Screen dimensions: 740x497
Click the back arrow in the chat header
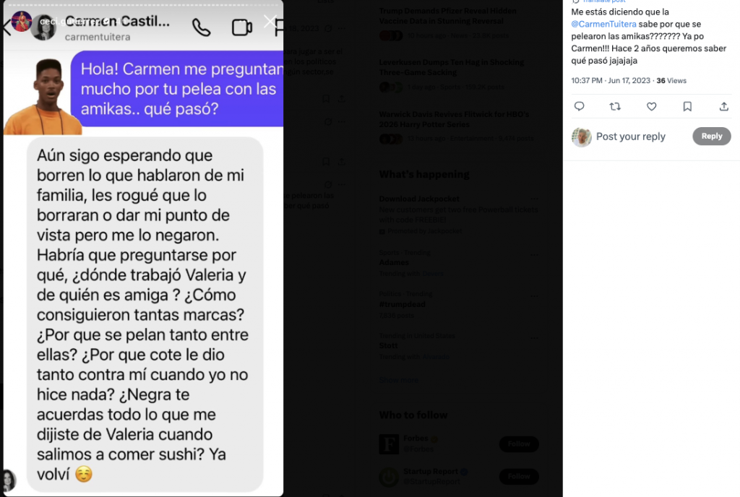pos(6,27)
